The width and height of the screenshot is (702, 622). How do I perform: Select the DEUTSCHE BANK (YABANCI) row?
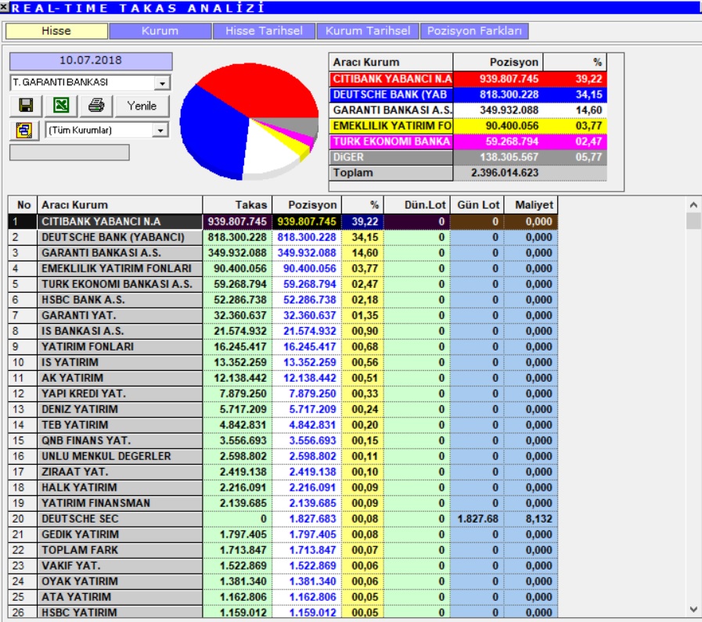click(283, 237)
